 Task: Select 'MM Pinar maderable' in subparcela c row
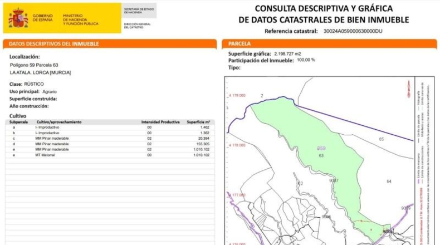tap(52, 138)
